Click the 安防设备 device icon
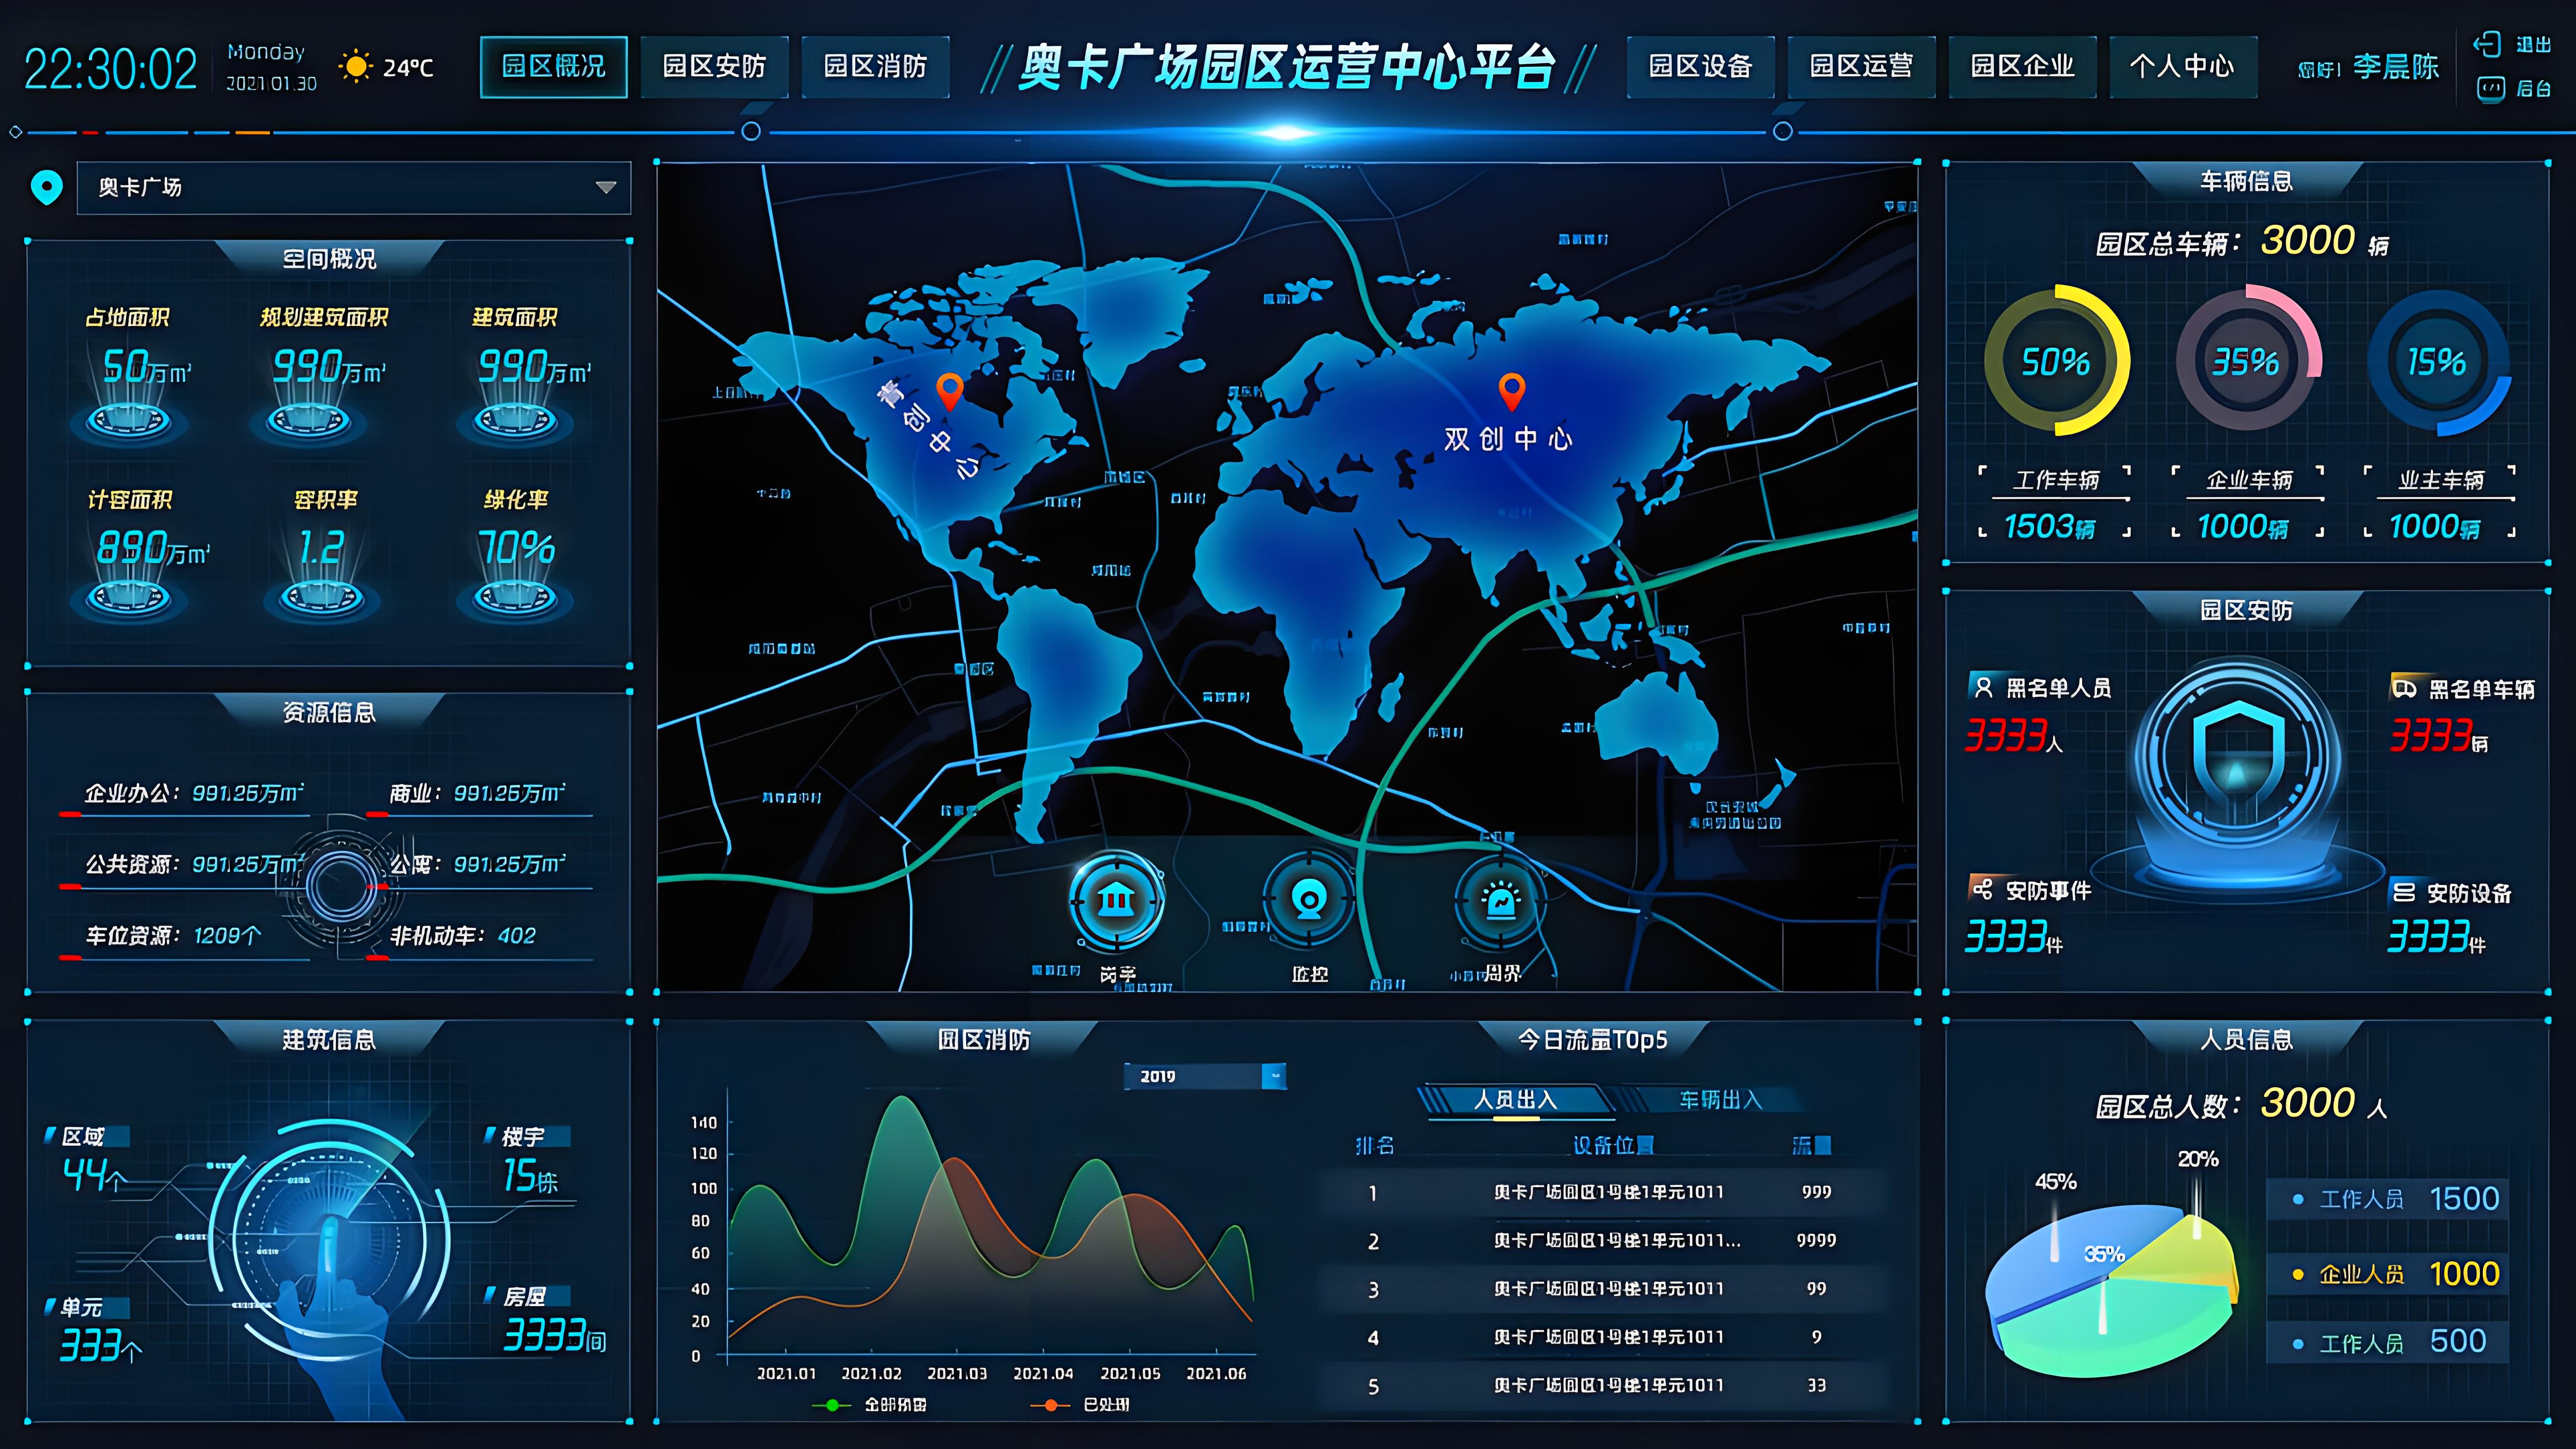 [2404, 891]
